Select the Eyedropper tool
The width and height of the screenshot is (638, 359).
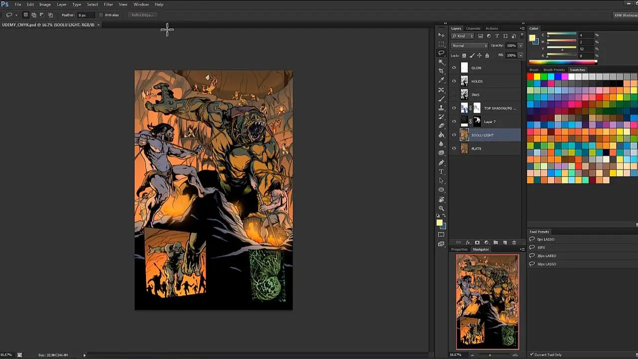[x=441, y=80]
